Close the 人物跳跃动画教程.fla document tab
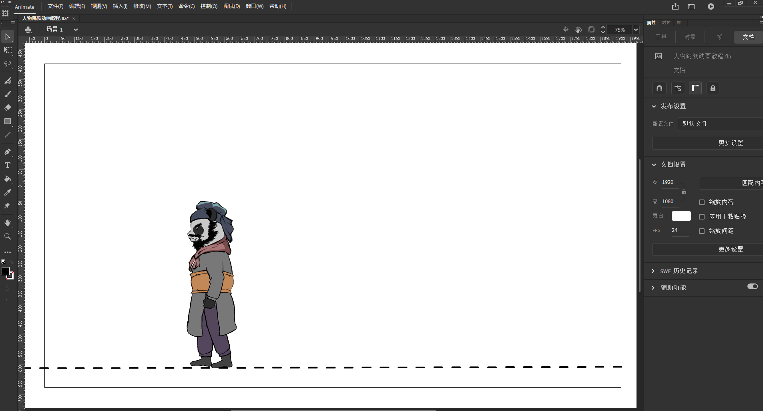Screen dimensions: 763x411 coord(74,18)
